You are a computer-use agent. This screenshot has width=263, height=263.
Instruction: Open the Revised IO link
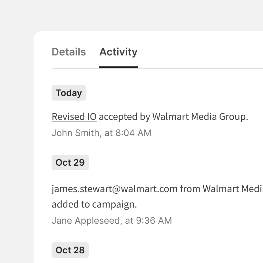[x=74, y=117]
